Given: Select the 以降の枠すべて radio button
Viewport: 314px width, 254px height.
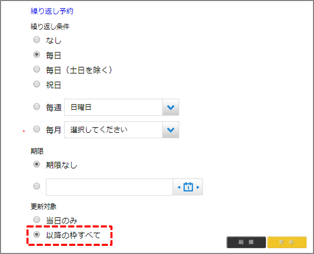Looking at the screenshot, I should (37, 235).
